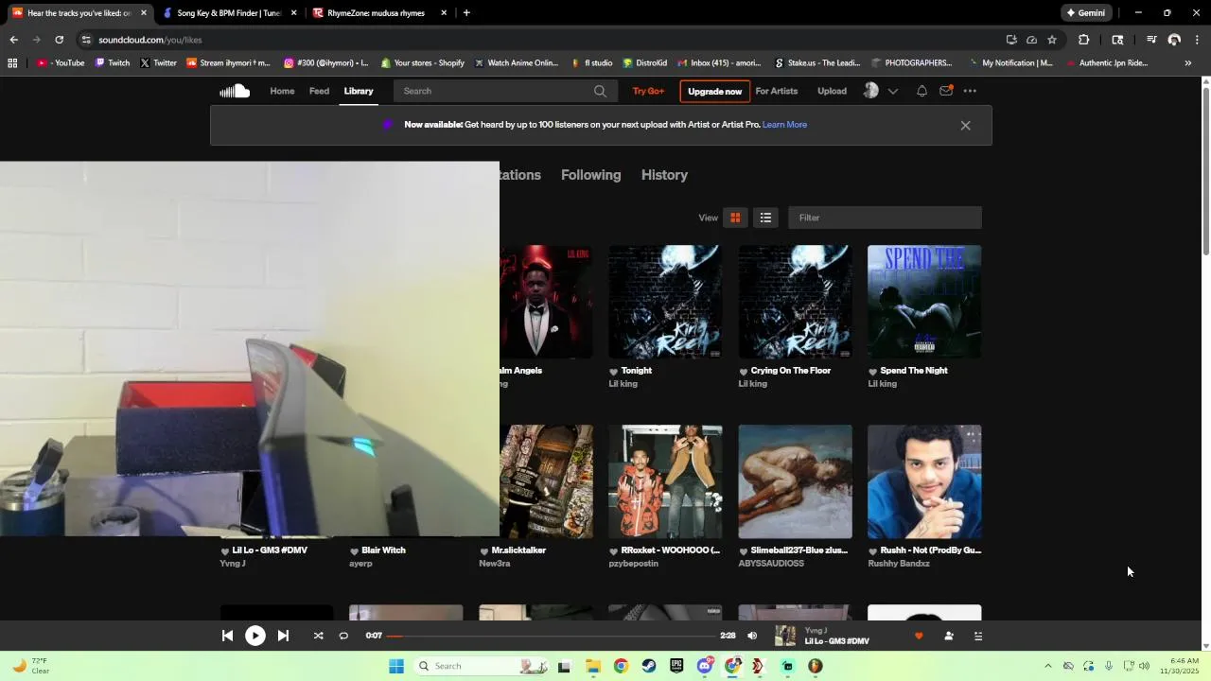
Task: Follow the artist from player bar
Action: tap(949, 636)
